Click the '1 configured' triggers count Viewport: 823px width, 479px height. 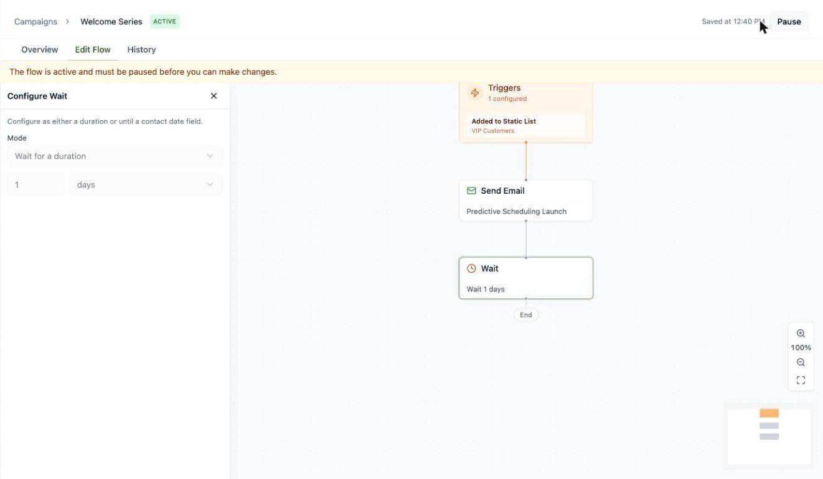pos(507,98)
